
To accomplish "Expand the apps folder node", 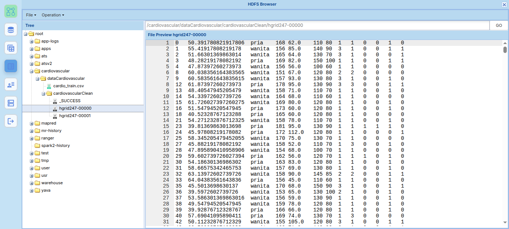I will tap(32, 49).
